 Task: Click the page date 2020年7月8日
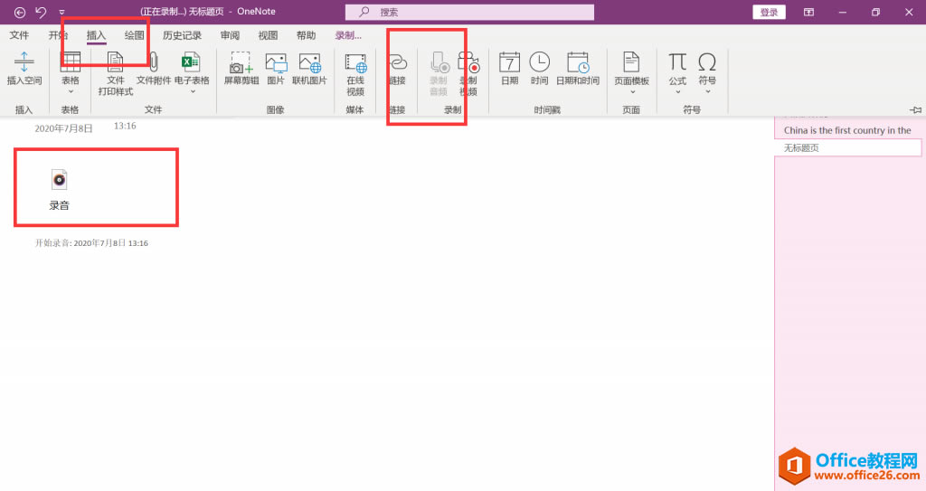tap(64, 128)
